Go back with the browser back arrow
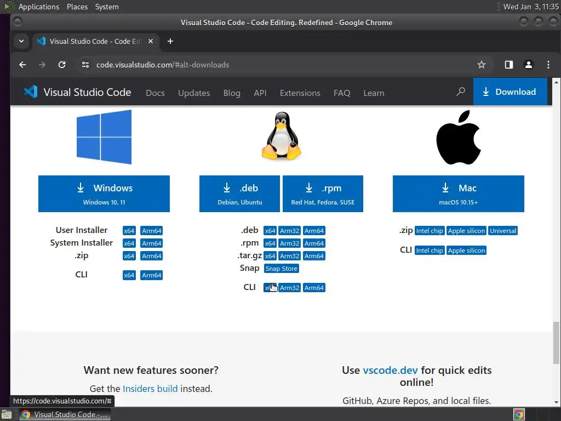 22,65
